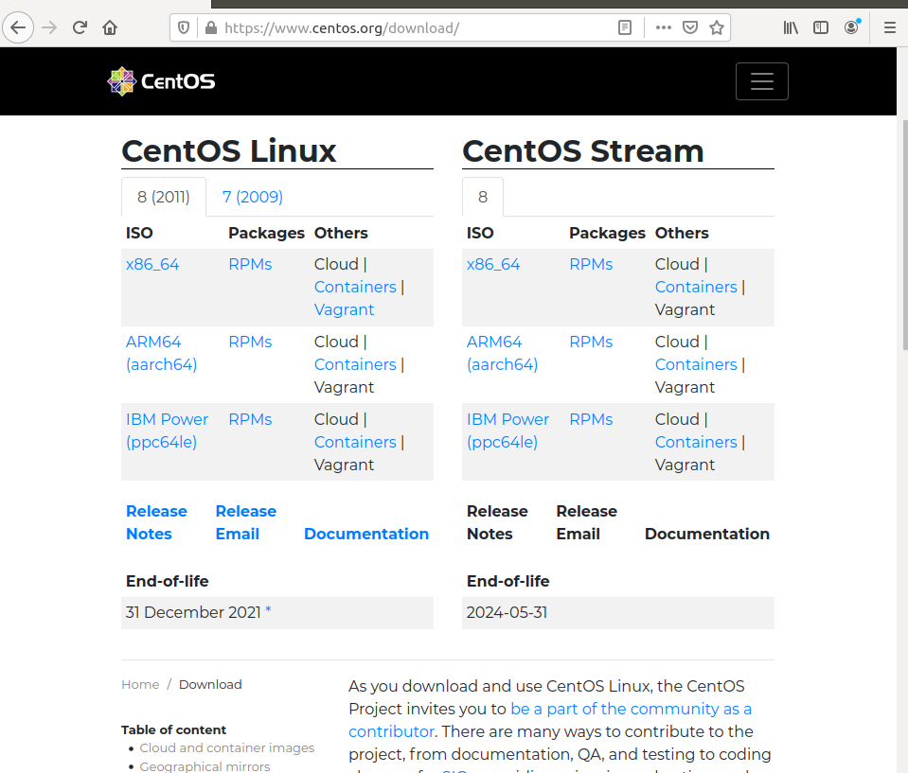
Task: Click the CentOS Linux heading
Action: click(229, 151)
